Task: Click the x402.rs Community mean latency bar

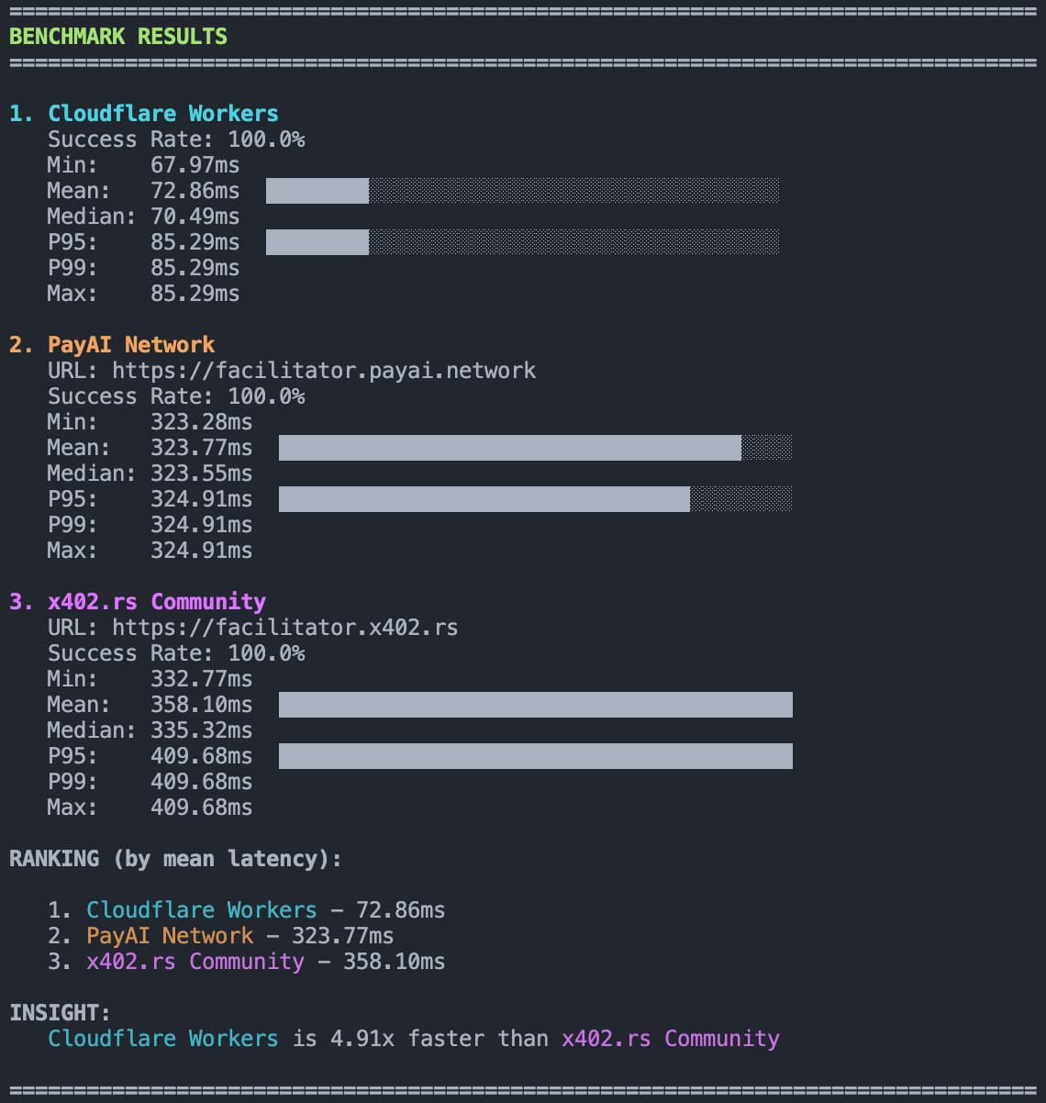Action: pos(535,705)
